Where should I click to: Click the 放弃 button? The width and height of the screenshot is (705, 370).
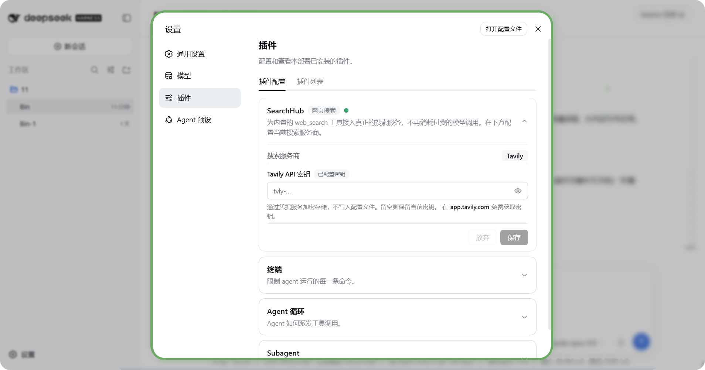coord(482,237)
